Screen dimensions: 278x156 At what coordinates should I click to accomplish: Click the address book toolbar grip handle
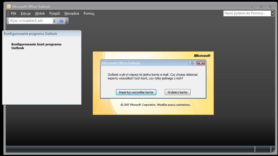[8, 21]
